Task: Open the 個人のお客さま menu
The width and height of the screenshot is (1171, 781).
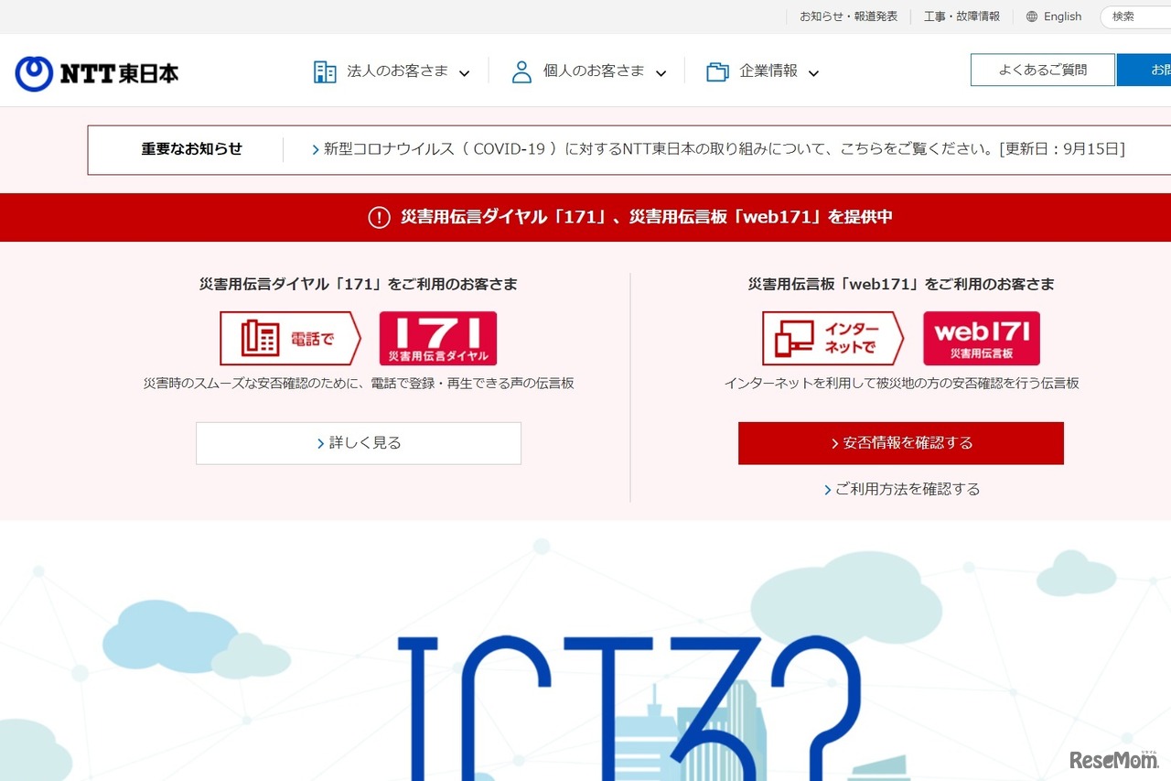Action: [x=589, y=71]
